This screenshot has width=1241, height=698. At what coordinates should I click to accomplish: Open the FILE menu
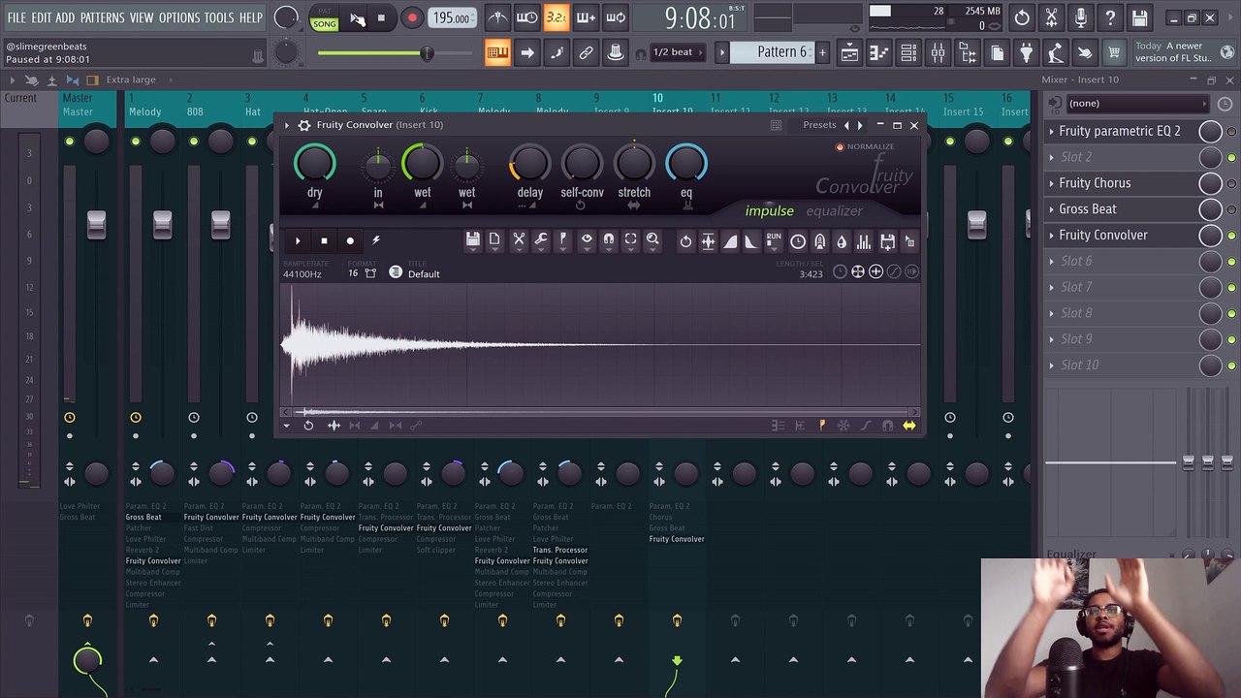[16, 17]
